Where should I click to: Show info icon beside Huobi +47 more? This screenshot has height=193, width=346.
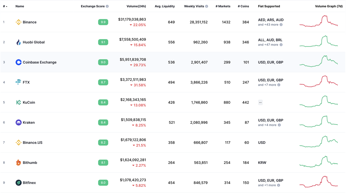[x=281, y=45]
